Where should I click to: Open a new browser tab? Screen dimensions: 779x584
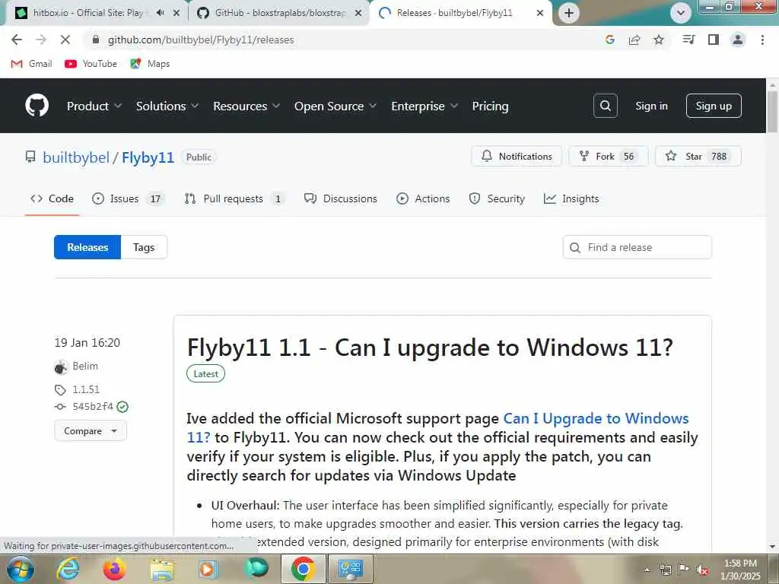click(x=569, y=13)
